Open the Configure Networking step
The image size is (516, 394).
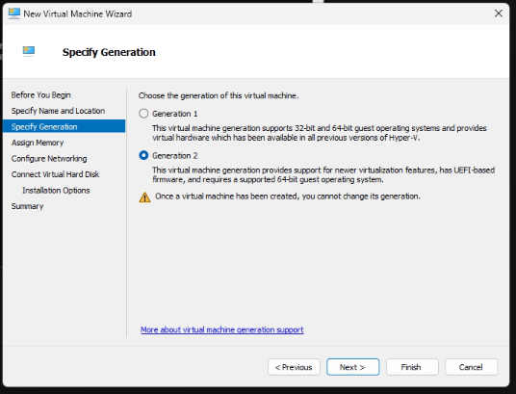point(49,158)
